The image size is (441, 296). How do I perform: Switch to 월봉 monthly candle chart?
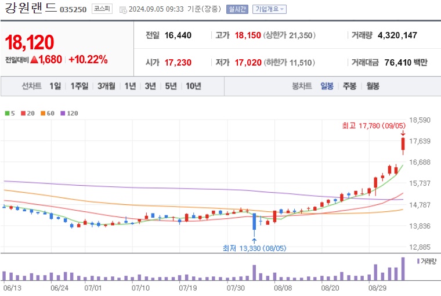point(373,86)
